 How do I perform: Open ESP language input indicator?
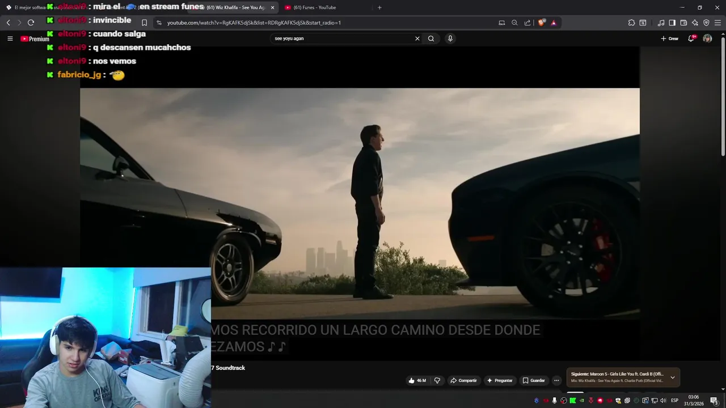point(674,401)
